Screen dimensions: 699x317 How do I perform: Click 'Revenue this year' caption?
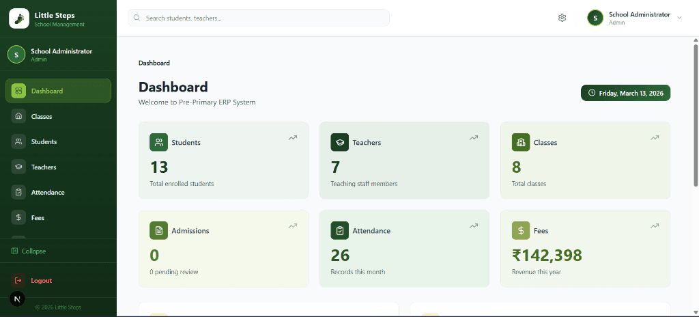coord(537,271)
